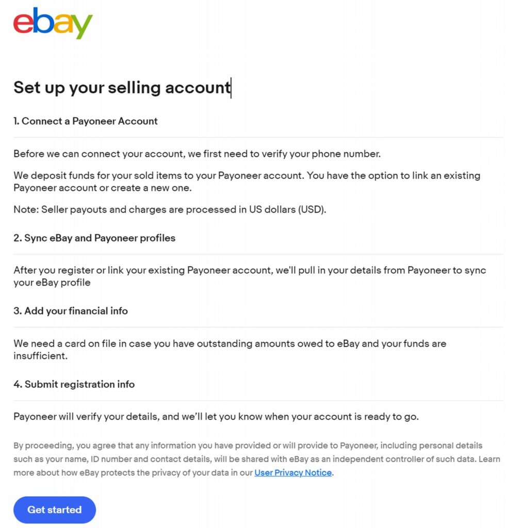Click the text cursor after 'account' in title
The width and height of the screenshot is (506, 528).
coord(232,87)
